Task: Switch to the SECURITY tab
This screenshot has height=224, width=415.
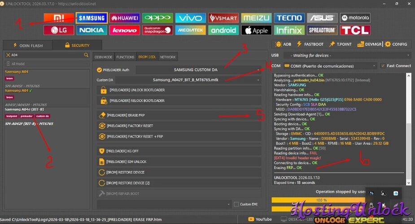Action: coord(77,45)
